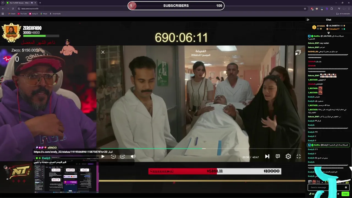Seek on the video progress bar
This screenshot has width=352, height=198.
pyautogui.click(x=201, y=149)
